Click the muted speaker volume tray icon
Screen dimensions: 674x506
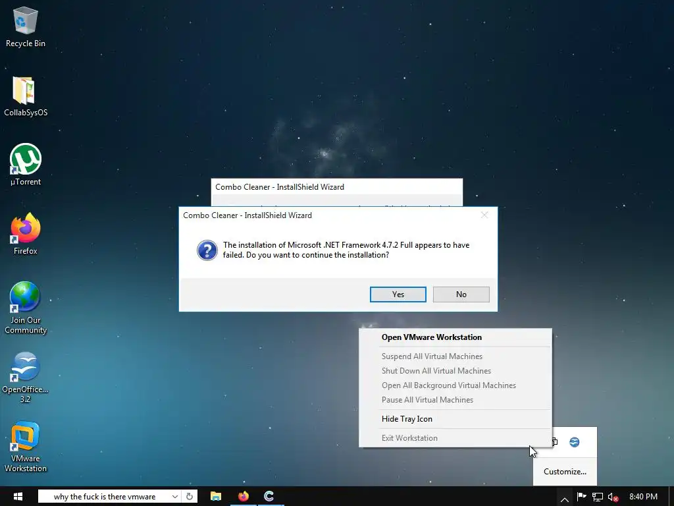pyautogui.click(x=613, y=497)
